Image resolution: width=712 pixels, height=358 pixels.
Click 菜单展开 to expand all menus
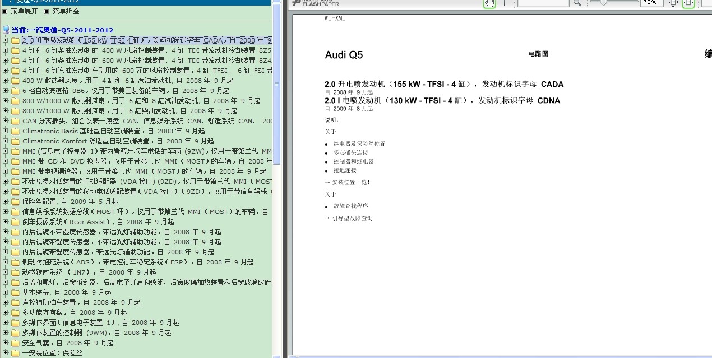(24, 11)
